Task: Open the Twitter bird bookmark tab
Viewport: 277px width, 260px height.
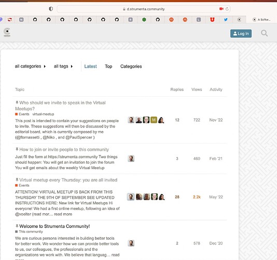Action: (226, 19)
